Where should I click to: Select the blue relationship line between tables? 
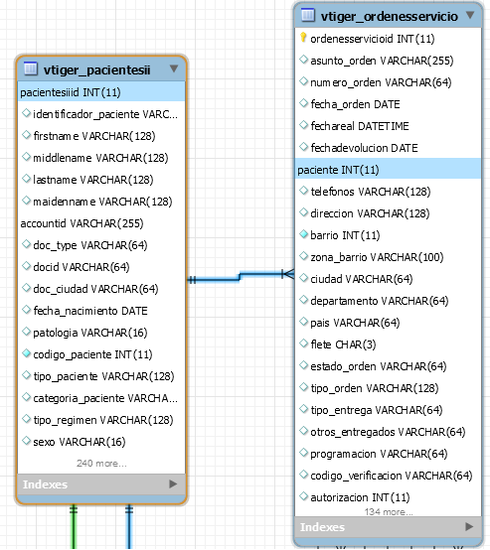241,276
